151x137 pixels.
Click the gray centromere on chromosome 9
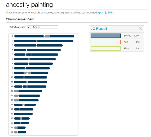(x=27, y=73)
